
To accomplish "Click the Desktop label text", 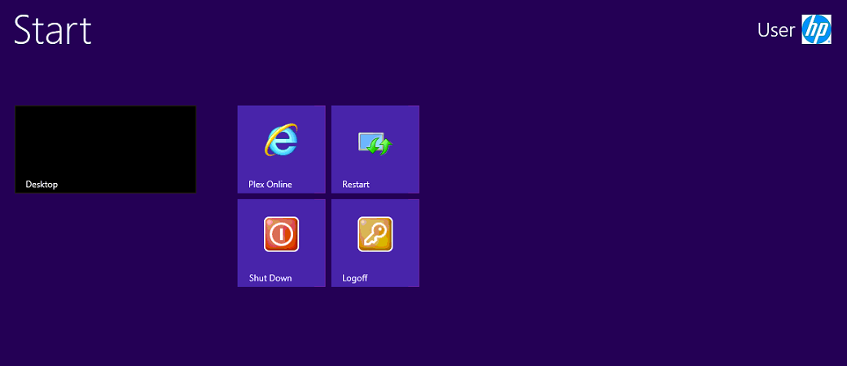I will pos(42,184).
